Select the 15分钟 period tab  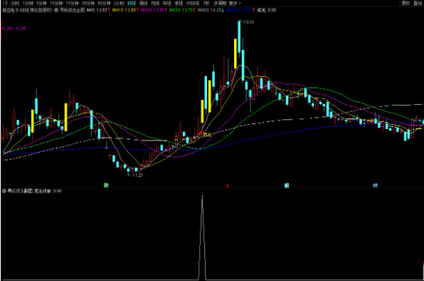(72, 4)
